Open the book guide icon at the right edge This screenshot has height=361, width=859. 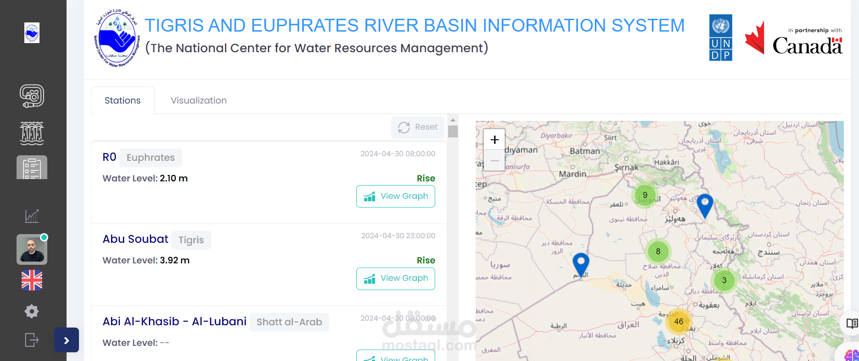(852, 324)
